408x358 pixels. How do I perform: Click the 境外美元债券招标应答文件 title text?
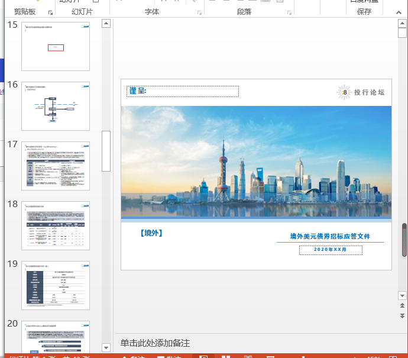tap(329, 236)
